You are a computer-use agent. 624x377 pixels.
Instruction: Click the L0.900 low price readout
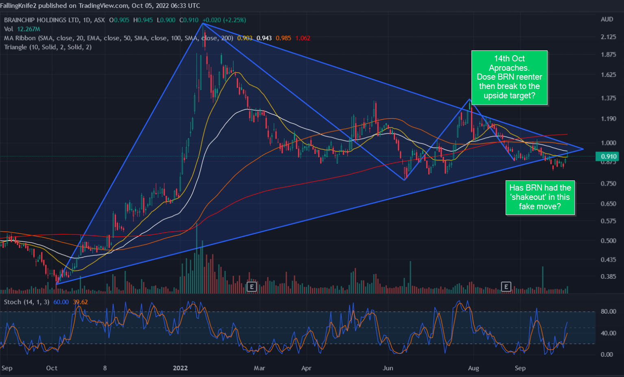(x=166, y=20)
